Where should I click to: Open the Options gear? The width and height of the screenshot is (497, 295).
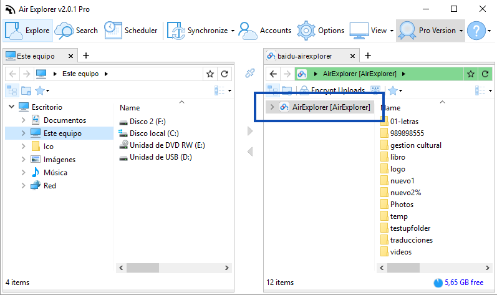pos(321,31)
